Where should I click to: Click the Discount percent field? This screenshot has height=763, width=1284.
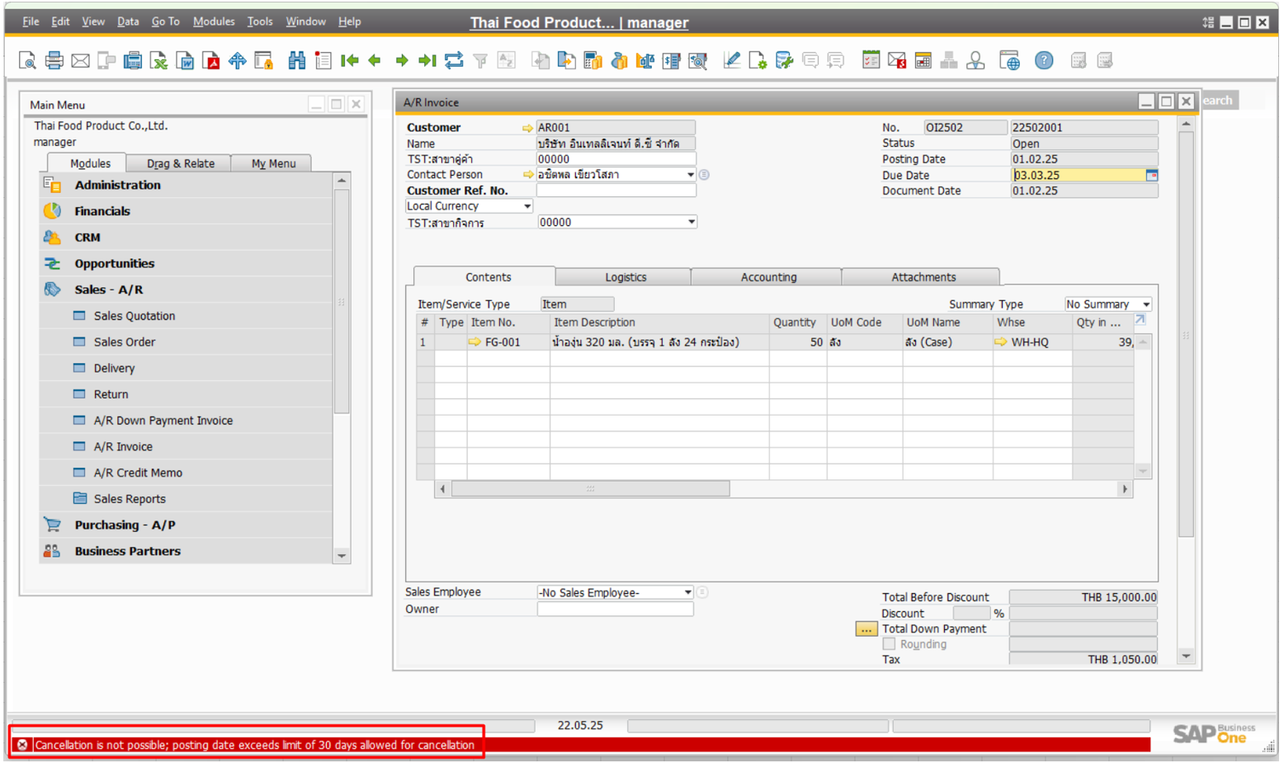click(x=971, y=614)
